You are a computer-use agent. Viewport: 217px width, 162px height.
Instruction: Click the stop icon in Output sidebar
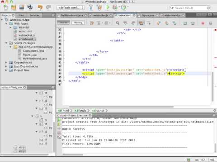59,133
